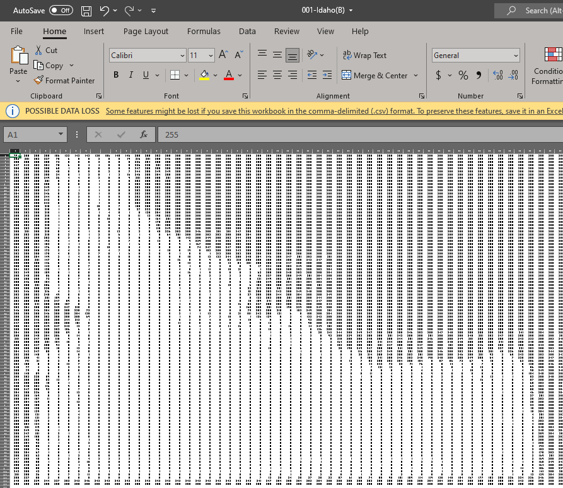The image size is (563, 488).
Task: Click the Search box
Action: [x=528, y=11]
